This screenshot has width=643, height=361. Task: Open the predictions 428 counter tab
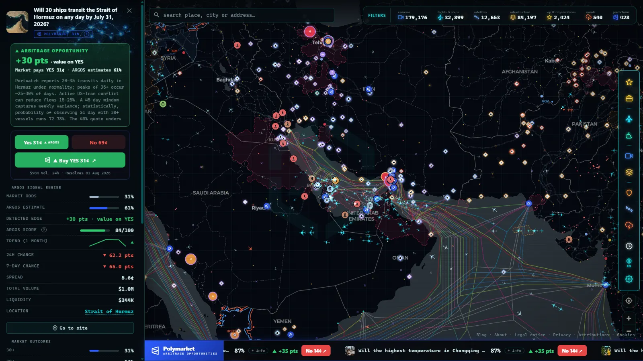pyautogui.click(x=621, y=15)
